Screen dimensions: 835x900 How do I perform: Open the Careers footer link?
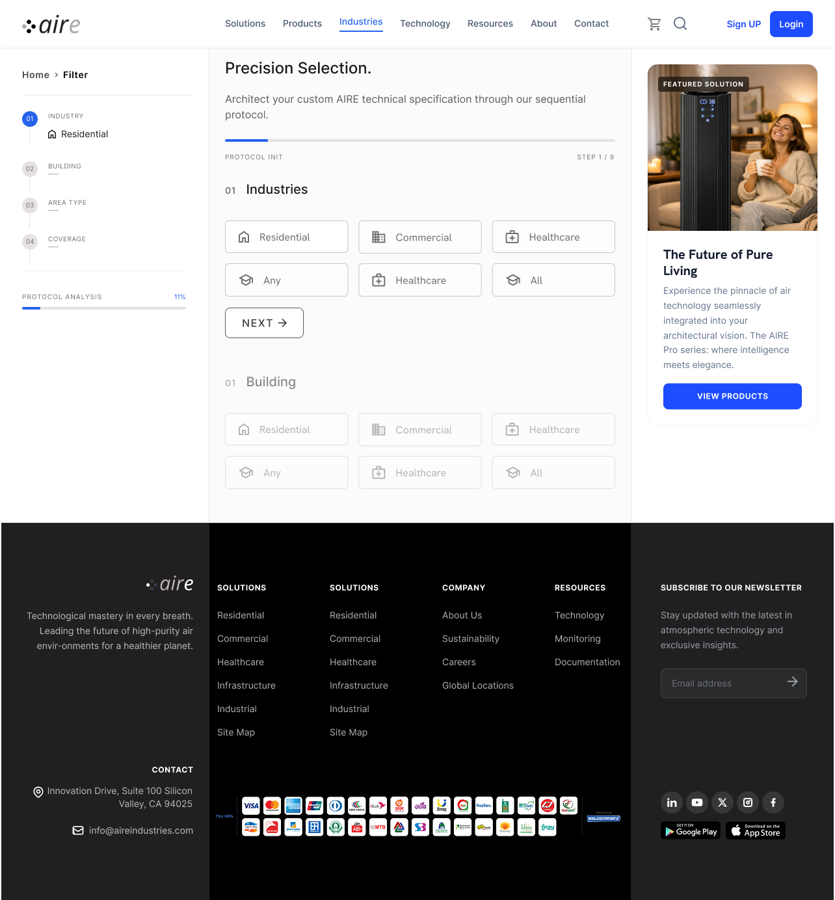tap(459, 662)
